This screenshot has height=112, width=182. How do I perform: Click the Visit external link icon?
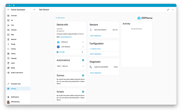point(63,52)
